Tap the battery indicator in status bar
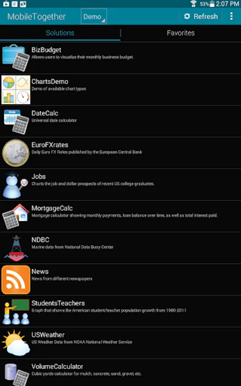241x386 pixels. [x=212, y=4]
